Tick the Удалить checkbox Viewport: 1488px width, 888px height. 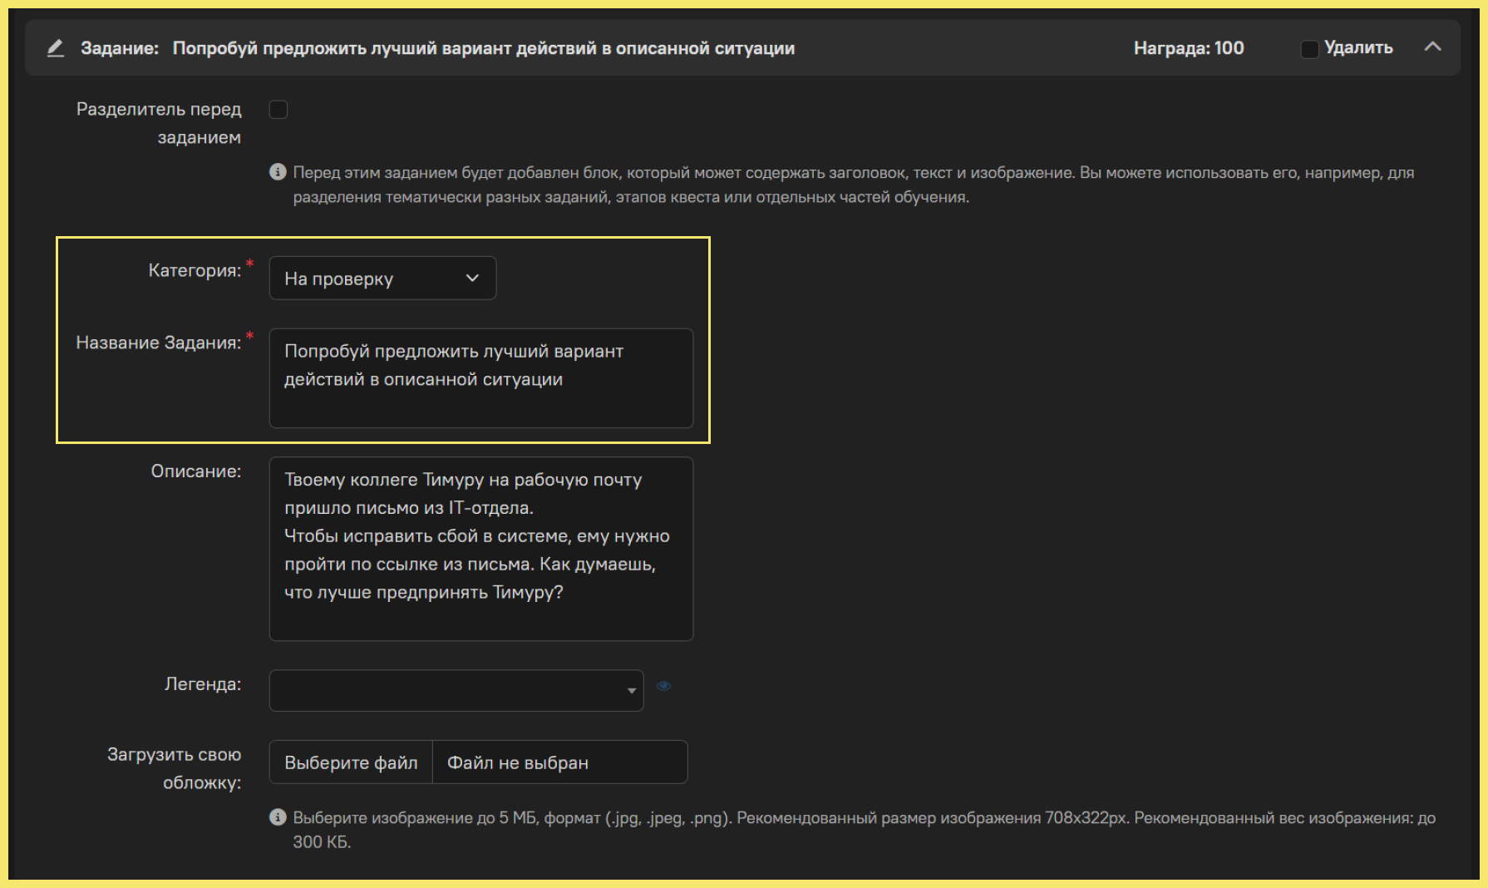tap(1309, 49)
